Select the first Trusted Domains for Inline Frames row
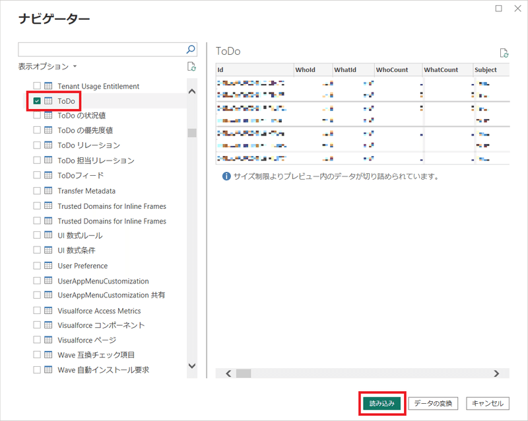This screenshot has width=528, height=421. pos(112,206)
